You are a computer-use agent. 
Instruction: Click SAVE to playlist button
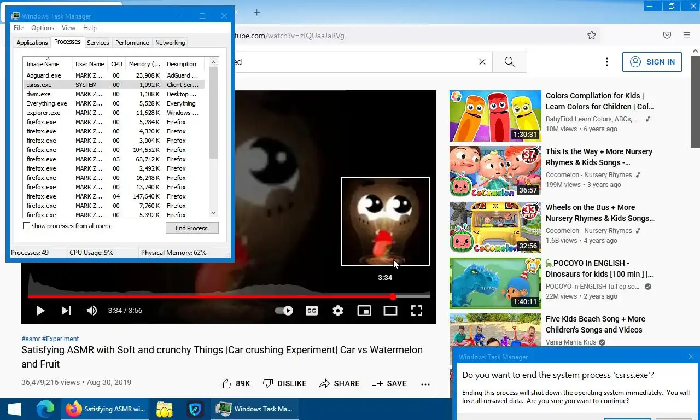(389, 383)
